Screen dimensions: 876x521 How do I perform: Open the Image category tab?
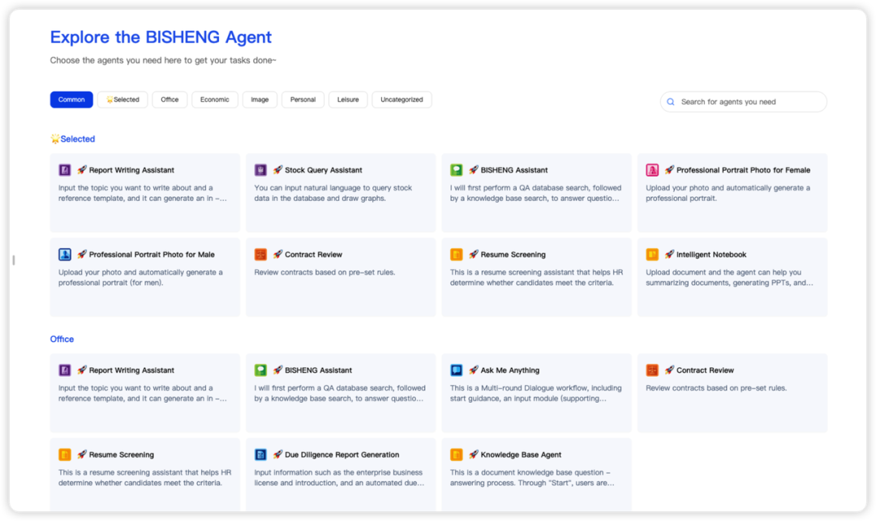click(260, 100)
